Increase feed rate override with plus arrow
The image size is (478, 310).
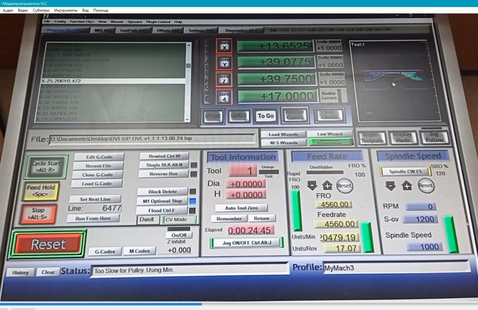tap(327, 186)
